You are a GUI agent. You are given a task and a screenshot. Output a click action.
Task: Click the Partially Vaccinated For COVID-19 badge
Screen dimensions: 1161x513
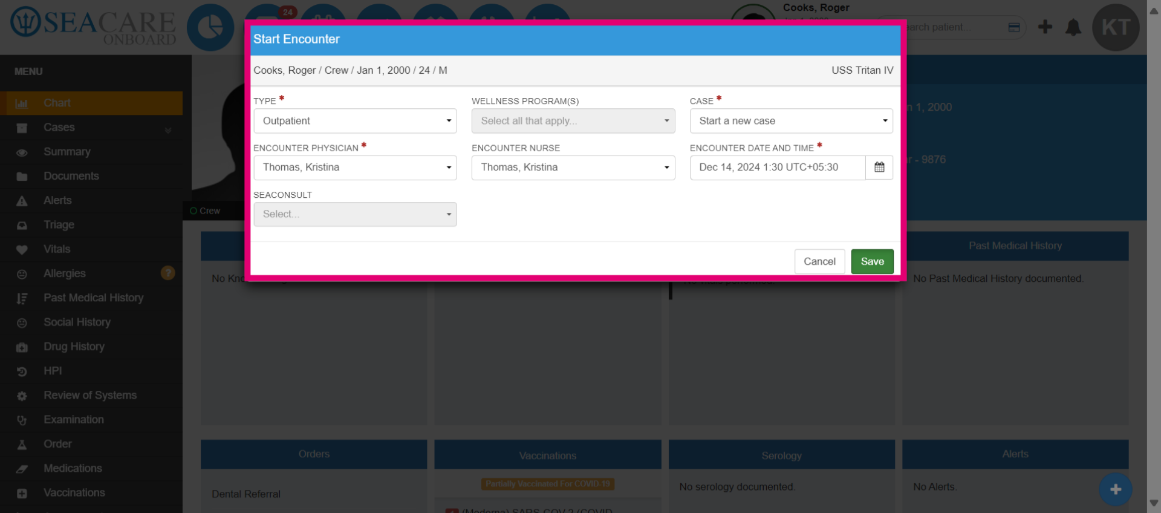click(x=548, y=484)
